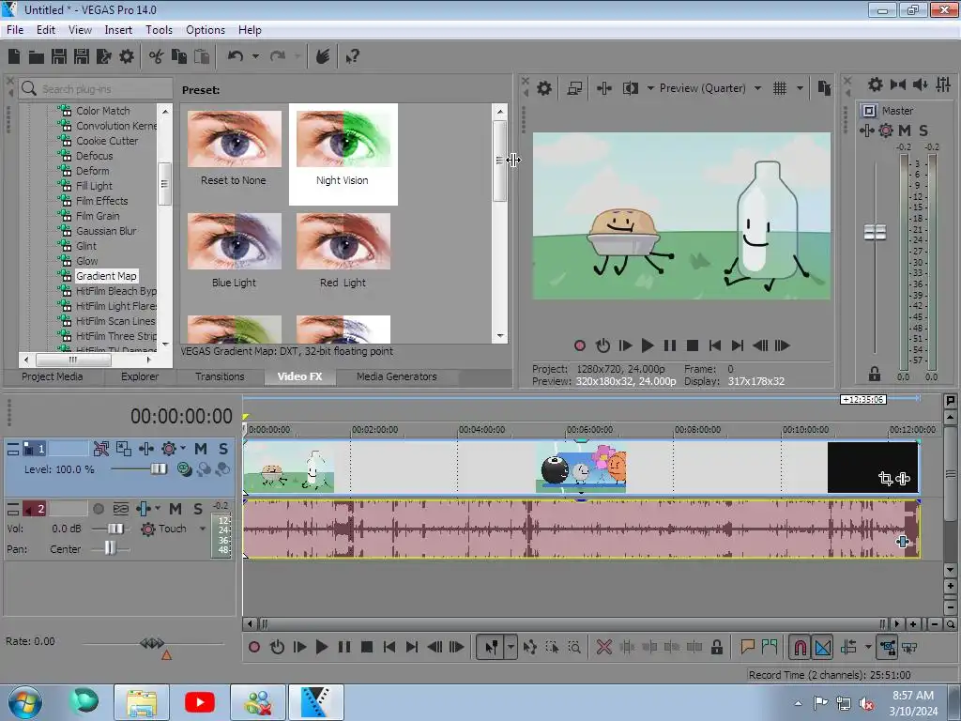Adjust the Master volume fader

pos(875,233)
